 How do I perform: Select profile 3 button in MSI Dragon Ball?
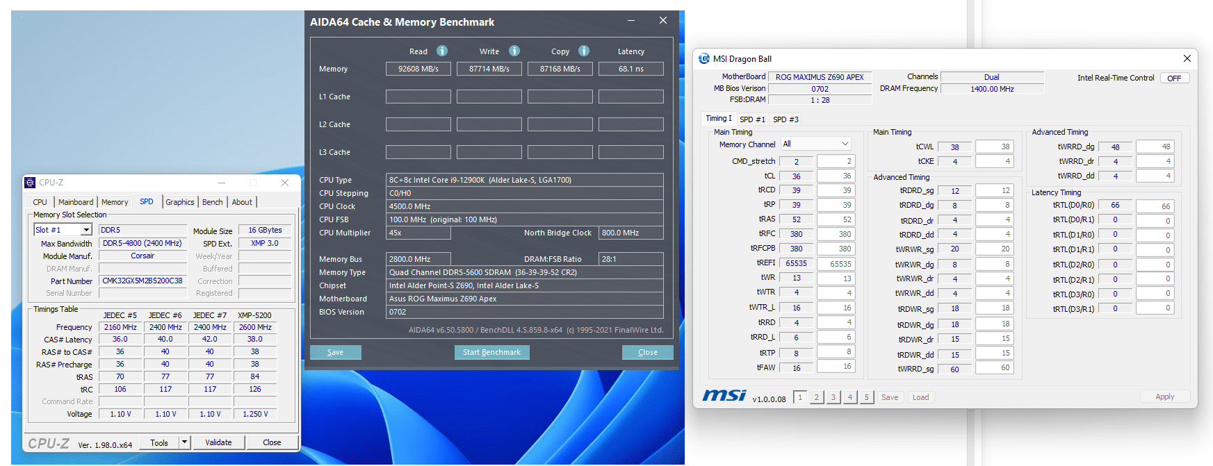[x=833, y=397]
